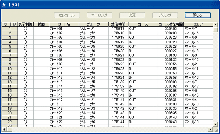This screenshot has height=134, width=220.
Task: Select row header 19
Action: coord(10,109)
